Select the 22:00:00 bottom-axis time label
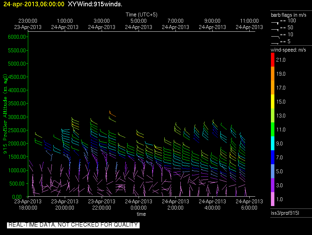The image size is (312, 235). point(102,208)
